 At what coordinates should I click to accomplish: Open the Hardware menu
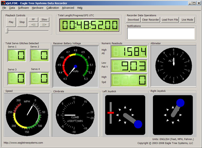pyautogui.click(x=38, y=7)
